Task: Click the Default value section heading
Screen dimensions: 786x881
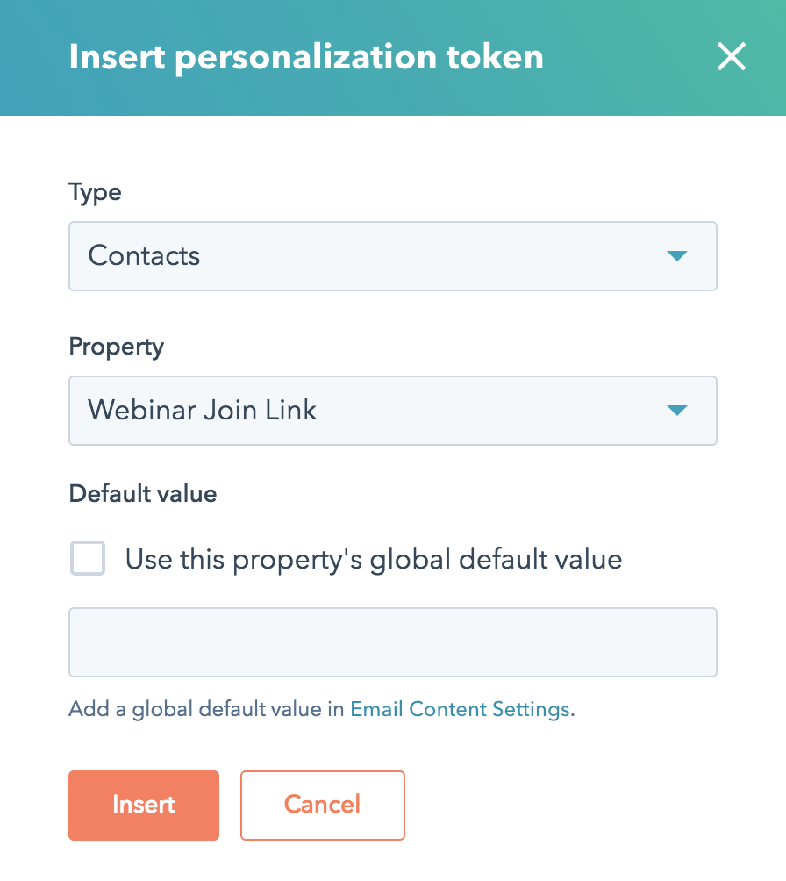Action: tap(142, 494)
